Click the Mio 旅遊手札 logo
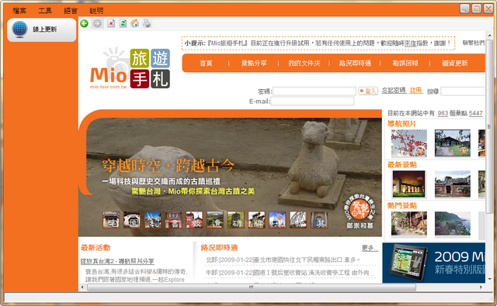497x306 pixels. (x=130, y=68)
